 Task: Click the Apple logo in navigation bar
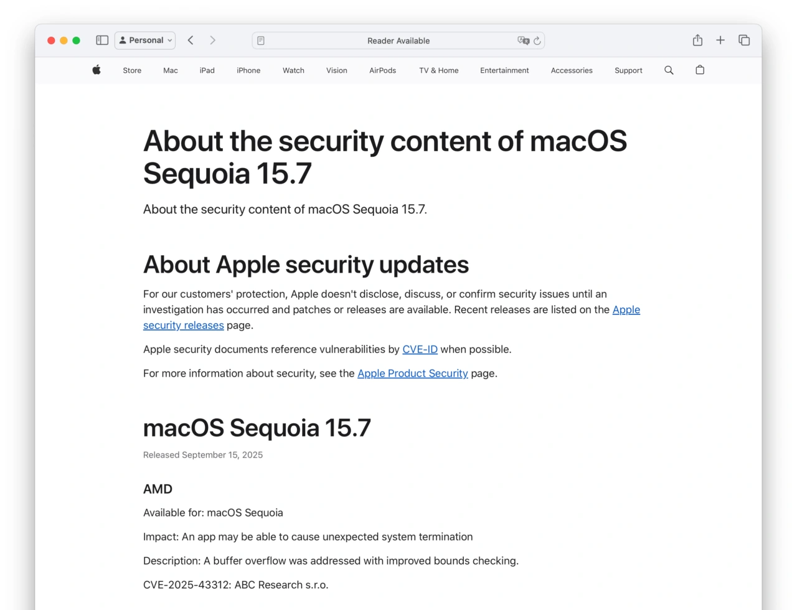96,70
